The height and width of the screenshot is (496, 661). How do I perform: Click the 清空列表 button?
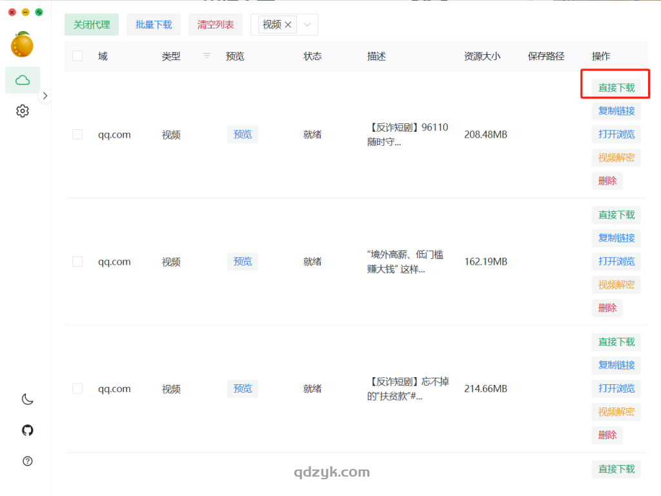coord(215,25)
